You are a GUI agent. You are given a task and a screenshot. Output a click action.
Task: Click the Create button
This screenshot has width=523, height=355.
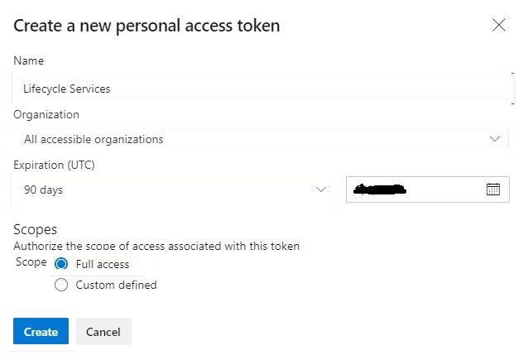pyautogui.click(x=41, y=331)
